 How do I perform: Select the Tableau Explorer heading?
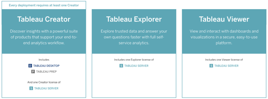[x=134, y=19]
